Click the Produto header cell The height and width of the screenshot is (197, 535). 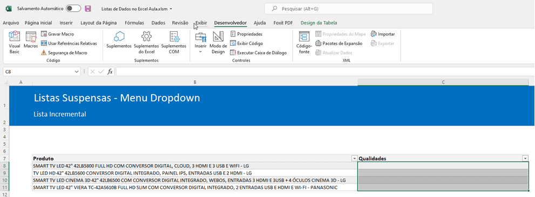(195, 159)
